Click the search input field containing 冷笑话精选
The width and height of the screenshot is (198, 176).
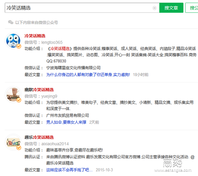point(79,8)
